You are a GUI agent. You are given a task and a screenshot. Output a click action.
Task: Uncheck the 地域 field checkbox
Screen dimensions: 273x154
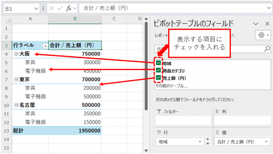(x=158, y=63)
